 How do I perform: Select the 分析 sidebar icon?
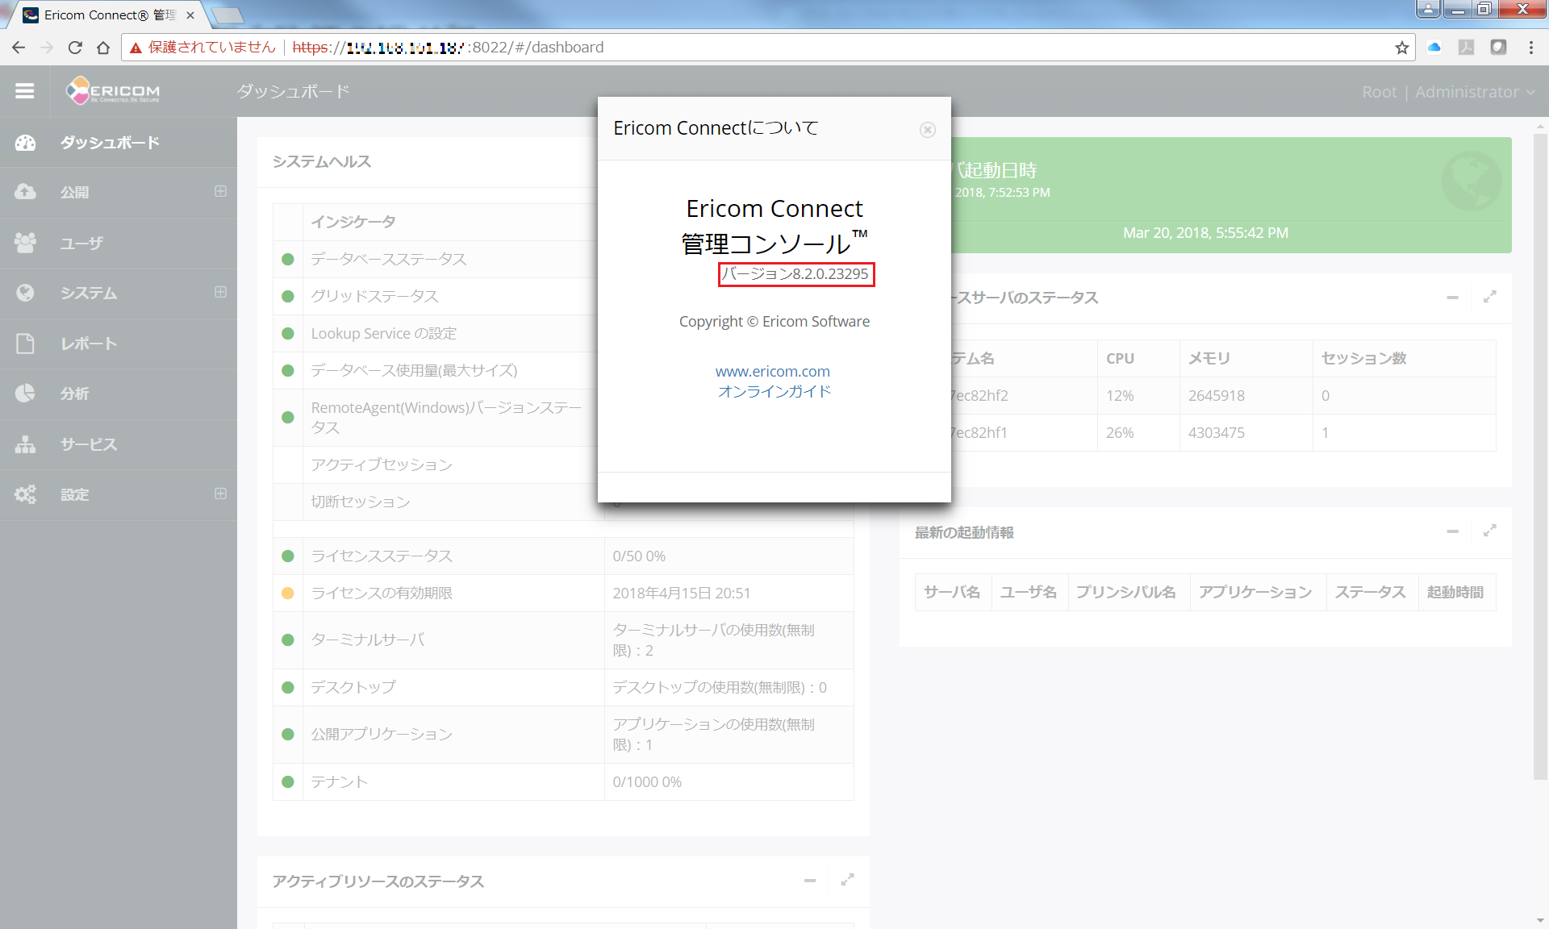pyautogui.click(x=25, y=394)
